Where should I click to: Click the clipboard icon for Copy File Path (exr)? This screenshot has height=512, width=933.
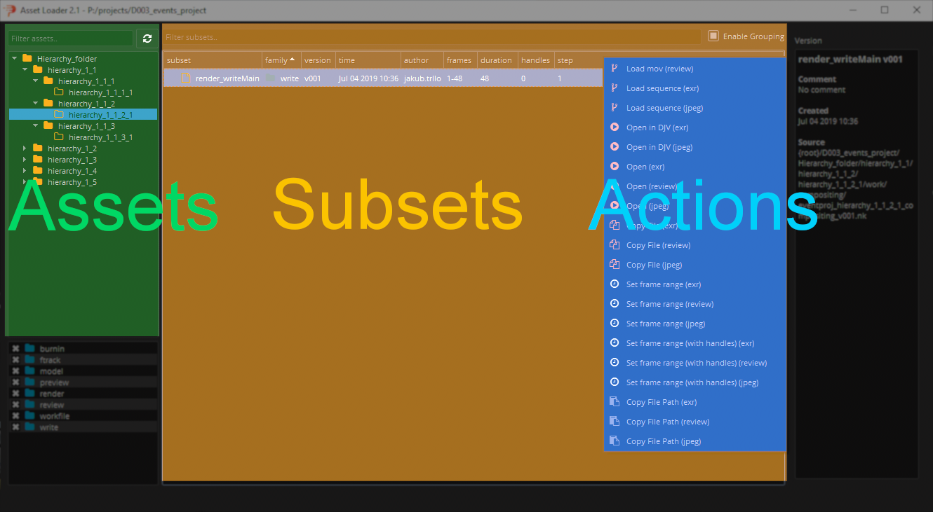615,402
